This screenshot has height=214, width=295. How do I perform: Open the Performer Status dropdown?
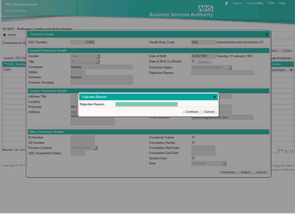click(229, 68)
